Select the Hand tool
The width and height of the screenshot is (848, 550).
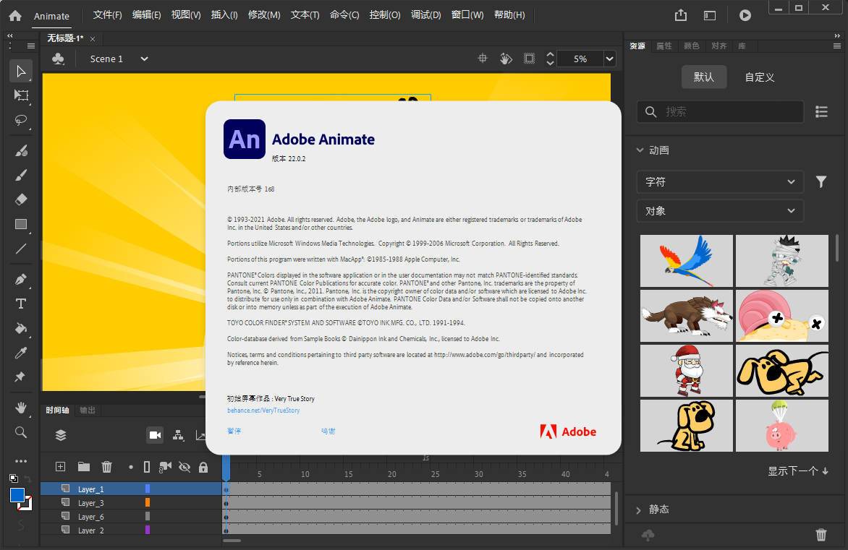tap(20, 408)
